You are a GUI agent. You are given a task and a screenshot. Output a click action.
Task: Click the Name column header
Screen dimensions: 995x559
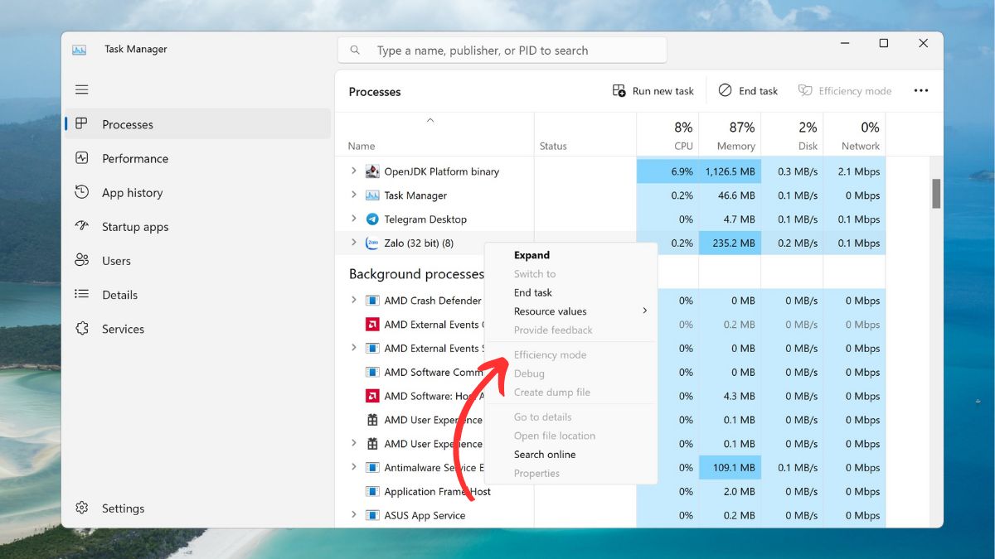(x=434, y=135)
